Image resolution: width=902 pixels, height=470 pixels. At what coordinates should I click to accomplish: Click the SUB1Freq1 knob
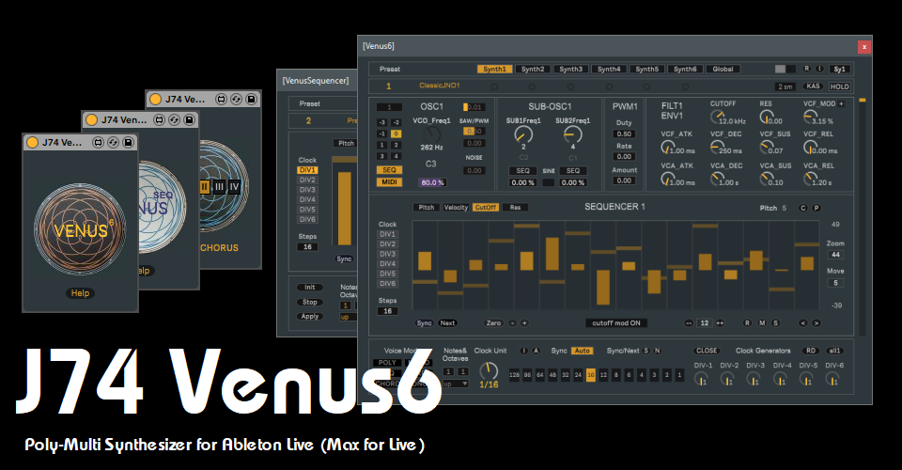[x=523, y=134]
